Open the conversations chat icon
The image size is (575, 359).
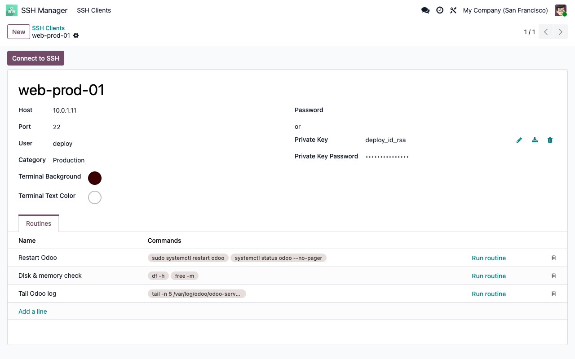point(425,10)
